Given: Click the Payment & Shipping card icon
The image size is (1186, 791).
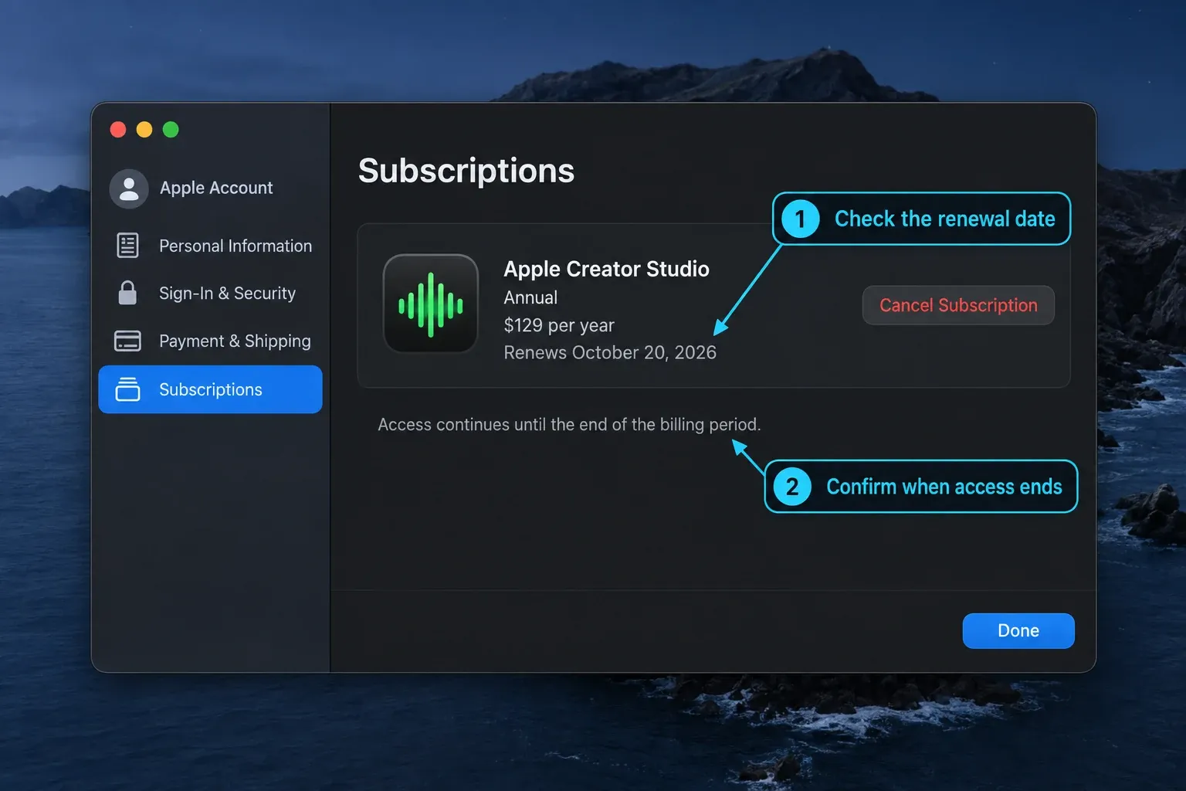Looking at the screenshot, I should coord(127,341).
